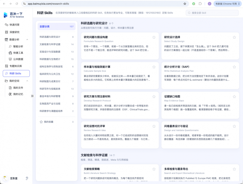Star the 研究方案与预注册材料 skill

154,97
